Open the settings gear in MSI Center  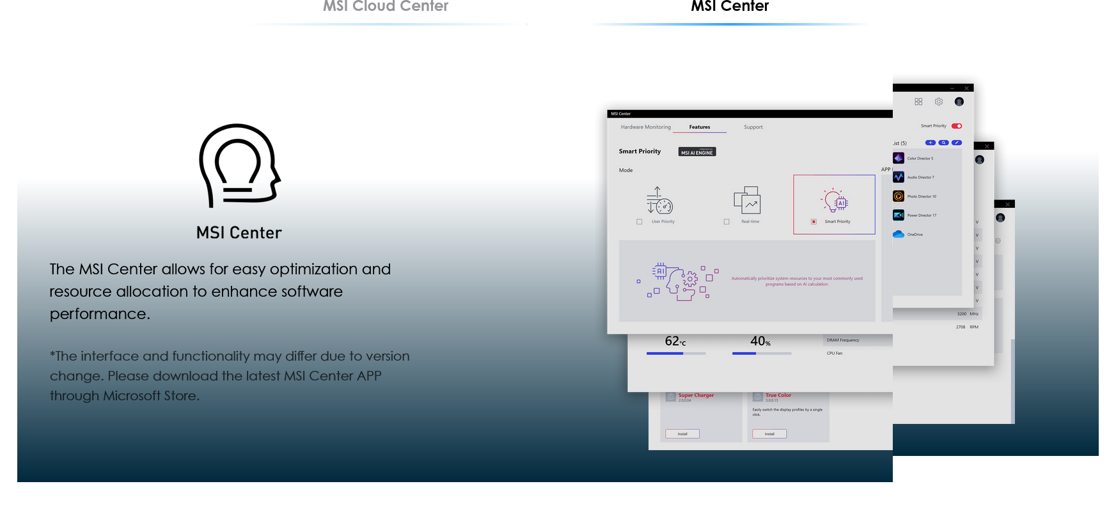pyautogui.click(x=939, y=102)
